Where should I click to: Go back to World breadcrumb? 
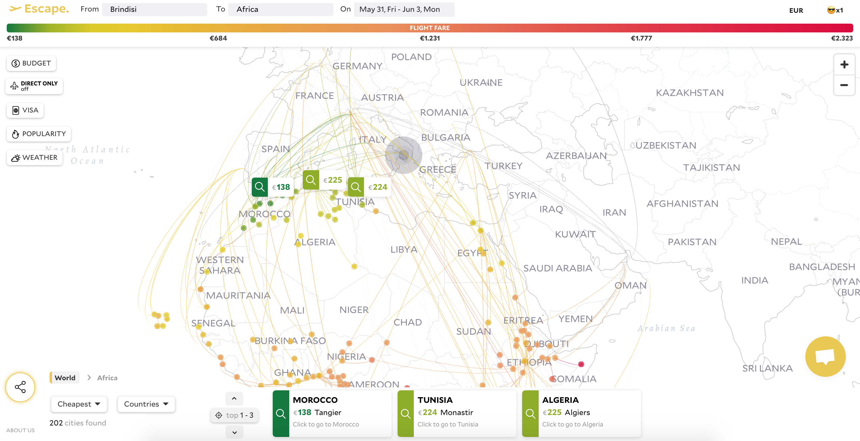[65, 378]
